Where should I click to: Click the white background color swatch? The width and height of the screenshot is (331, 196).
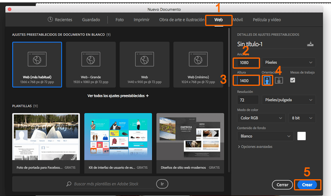(x=302, y=136)
